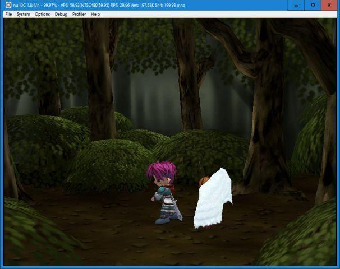Minimize the nullDC emulator window
The image size is (340, 269).
297,5
